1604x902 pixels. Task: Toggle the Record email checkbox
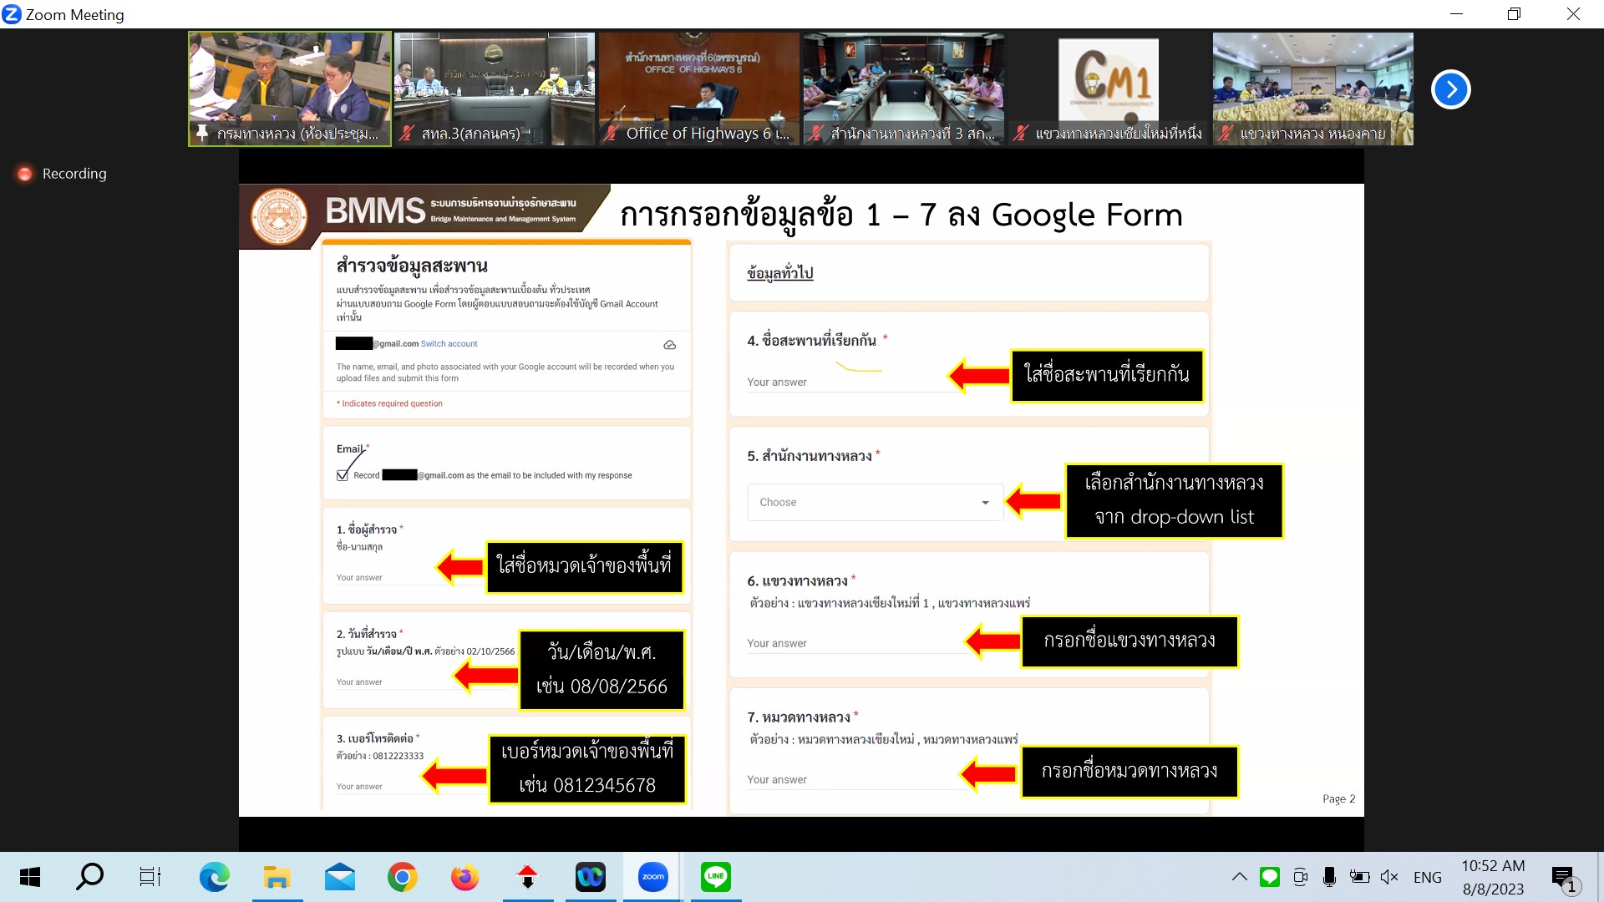coord(343,475)
